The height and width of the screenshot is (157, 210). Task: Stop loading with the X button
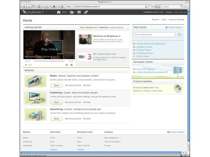pos(47,6)
